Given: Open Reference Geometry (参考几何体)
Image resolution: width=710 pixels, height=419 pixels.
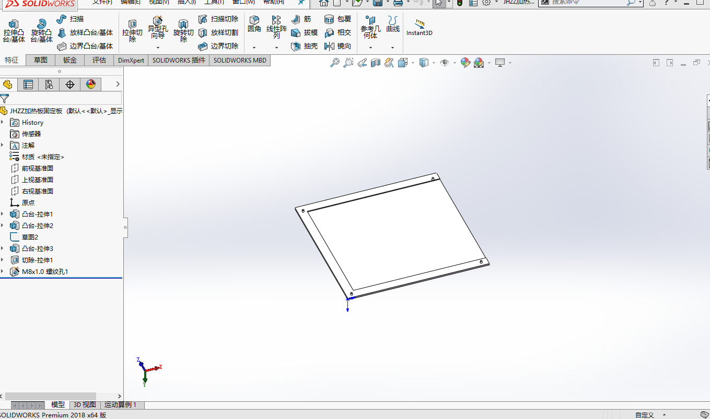Looking at the screenshot, I should coord(370,27).
